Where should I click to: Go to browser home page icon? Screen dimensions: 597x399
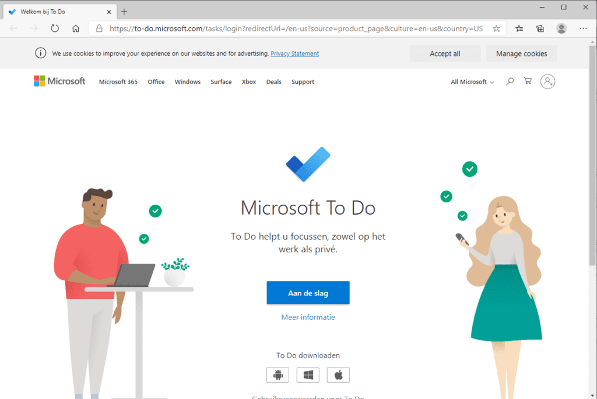pos(76,28)
